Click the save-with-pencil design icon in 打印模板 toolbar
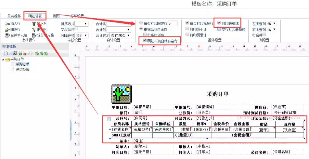 click(x=15, y=53)
